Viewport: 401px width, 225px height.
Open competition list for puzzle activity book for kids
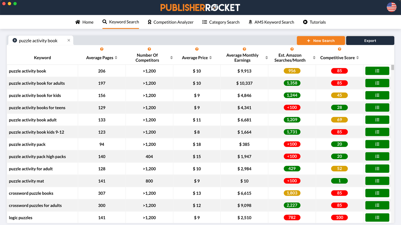(377, 95)
